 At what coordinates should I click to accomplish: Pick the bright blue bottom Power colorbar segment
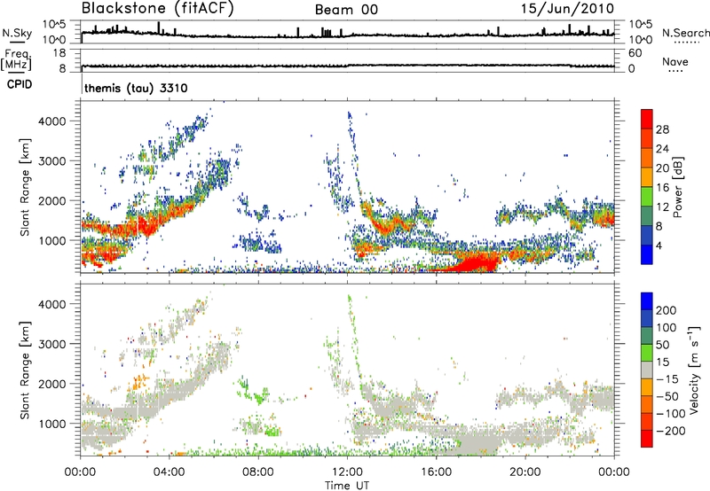647,254
